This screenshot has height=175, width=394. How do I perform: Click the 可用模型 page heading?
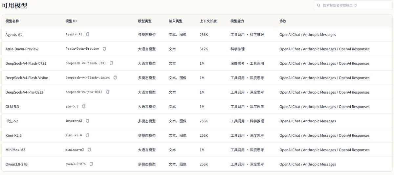point(14,5)
